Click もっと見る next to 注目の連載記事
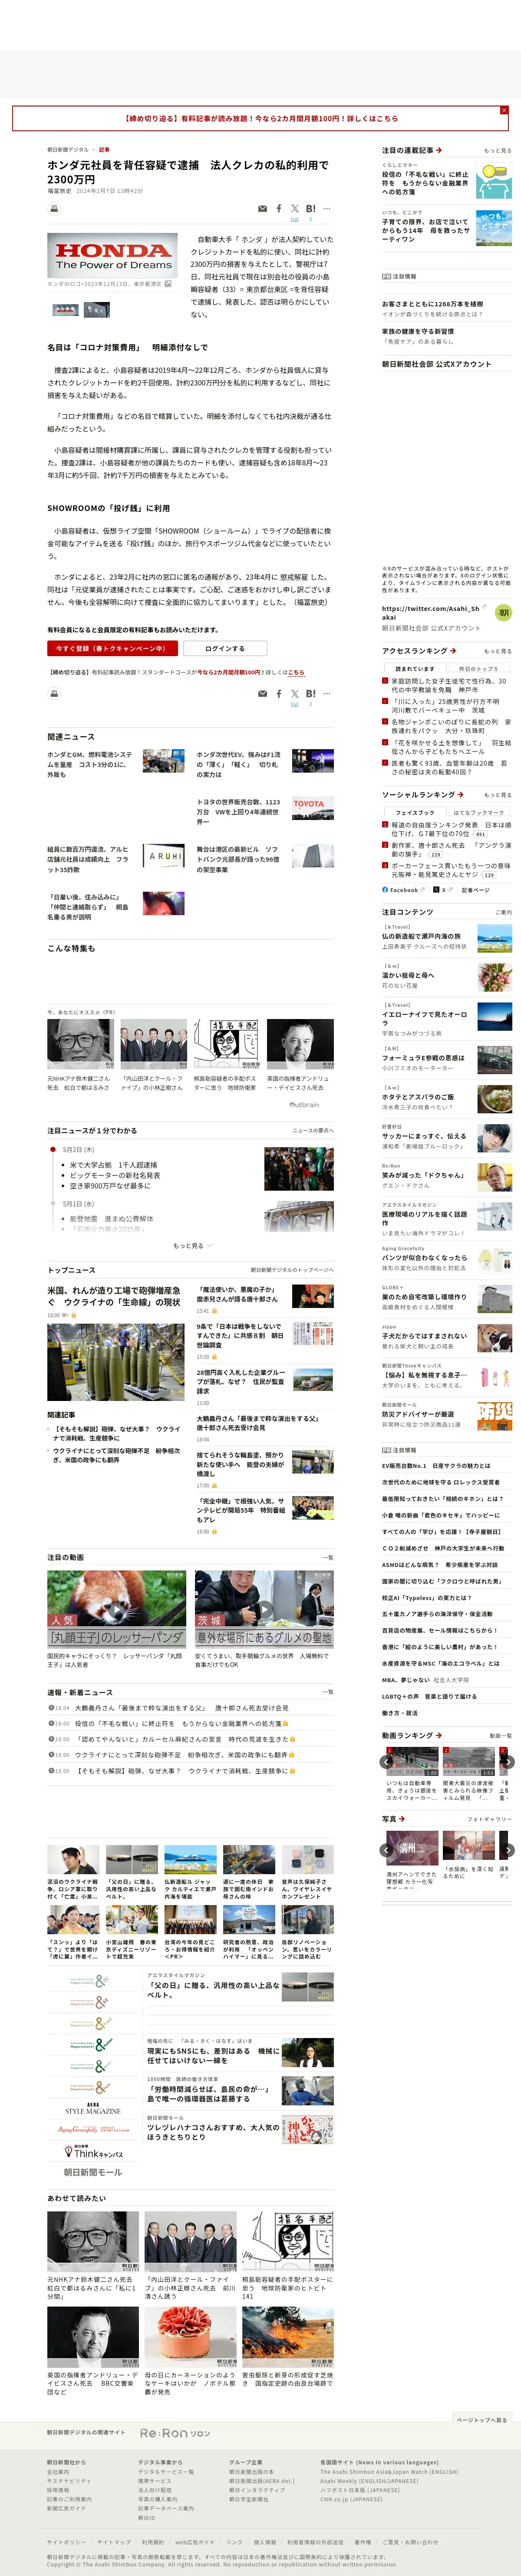 [497, 150]
